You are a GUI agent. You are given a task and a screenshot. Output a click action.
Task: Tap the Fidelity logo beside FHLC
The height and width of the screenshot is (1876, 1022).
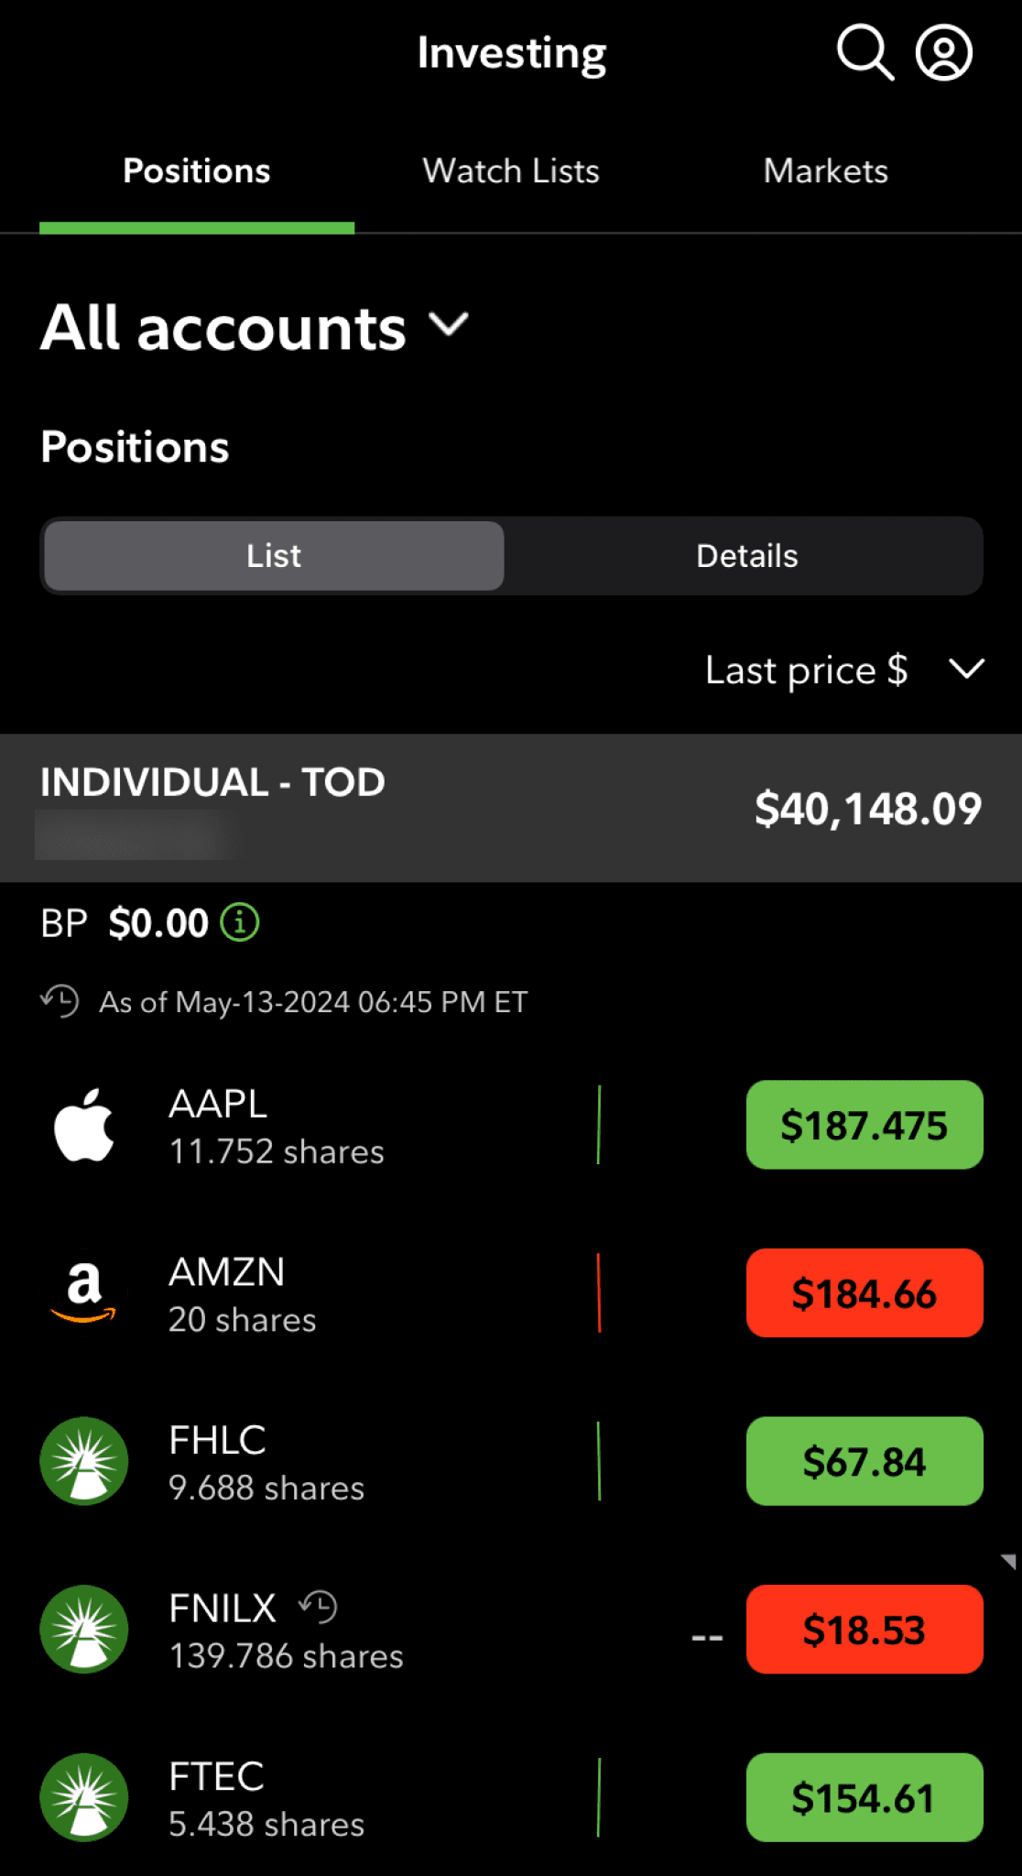click(x=84, y=1461)
